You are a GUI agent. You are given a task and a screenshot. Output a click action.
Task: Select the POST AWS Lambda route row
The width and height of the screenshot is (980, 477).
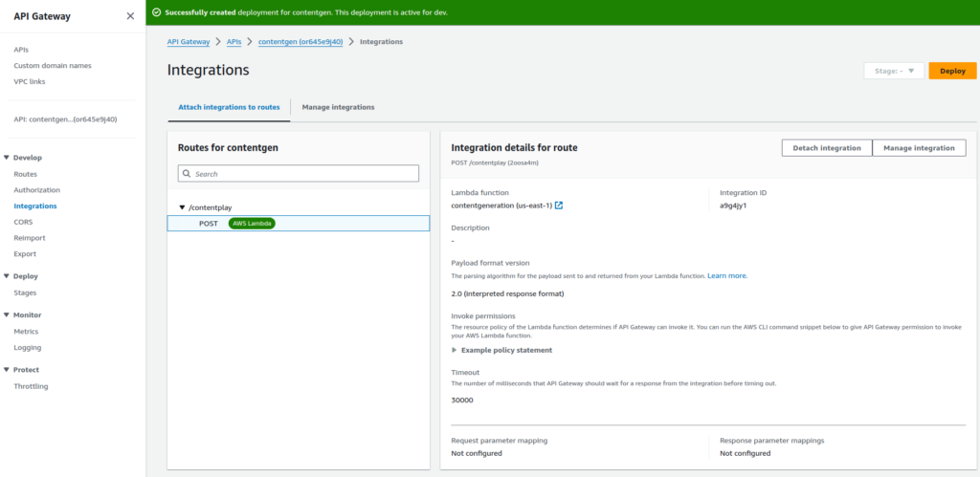[x=299, y=224]
